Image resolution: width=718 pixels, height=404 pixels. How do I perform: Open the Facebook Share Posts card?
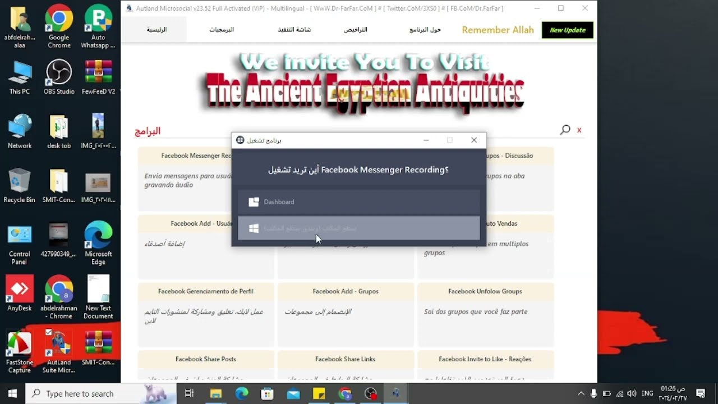pos(206,365)
